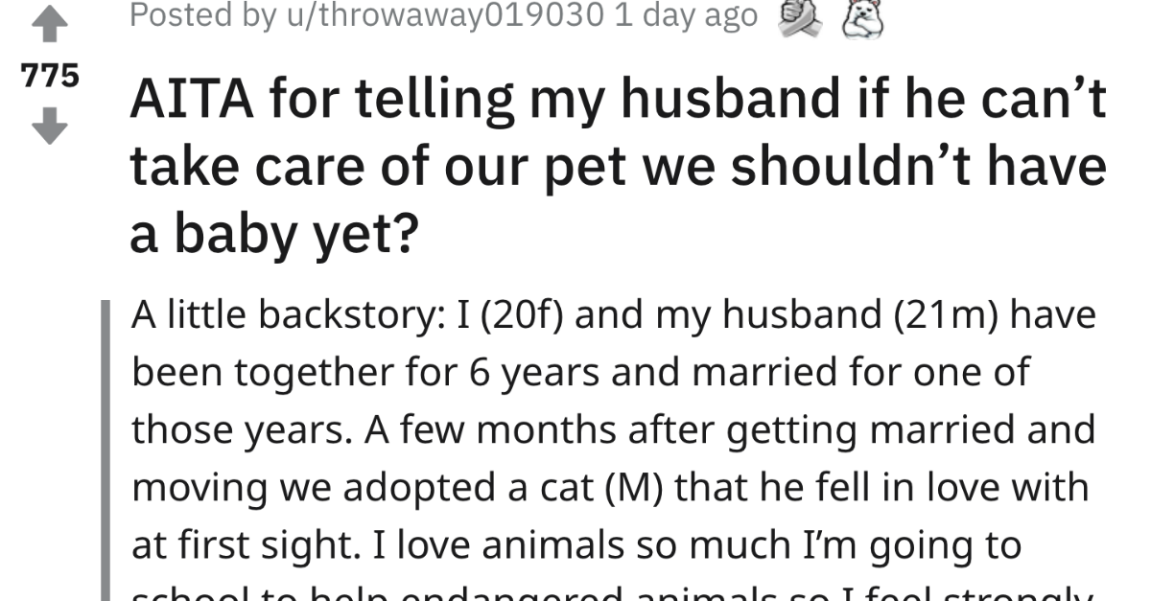Click the '1 day ago' timestamp
This screenshot has height=601, width=1151.
coord(685,15)
